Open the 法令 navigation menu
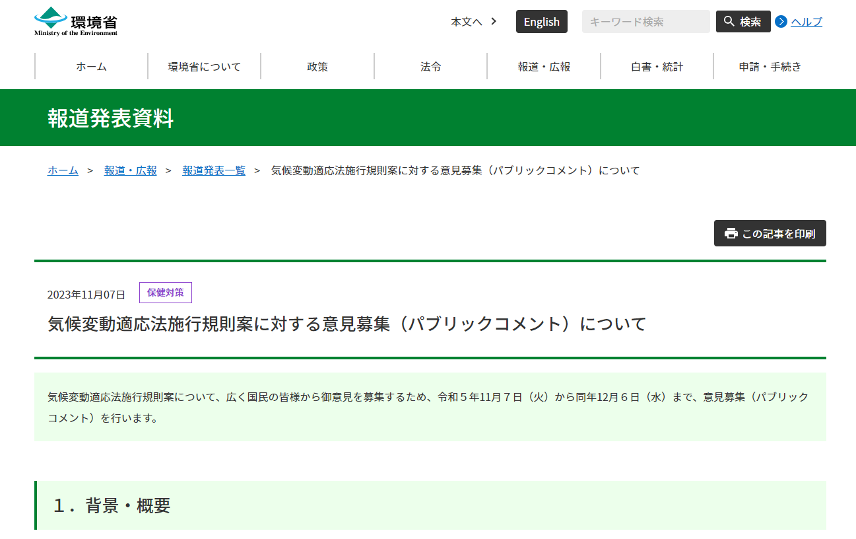The height and width of the screenshot is (539, 856). pos(430,66)
